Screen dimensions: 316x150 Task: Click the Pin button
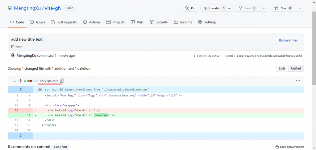[x=190, y=8]
